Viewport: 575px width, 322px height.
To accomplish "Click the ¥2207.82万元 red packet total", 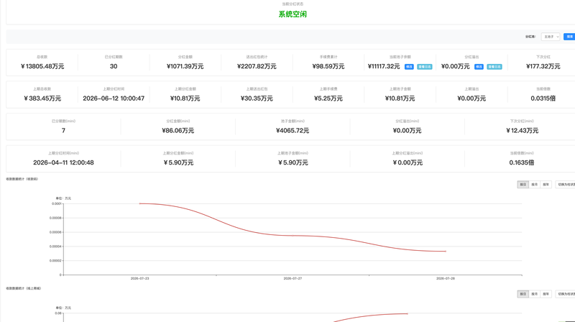I will (257, 66).
